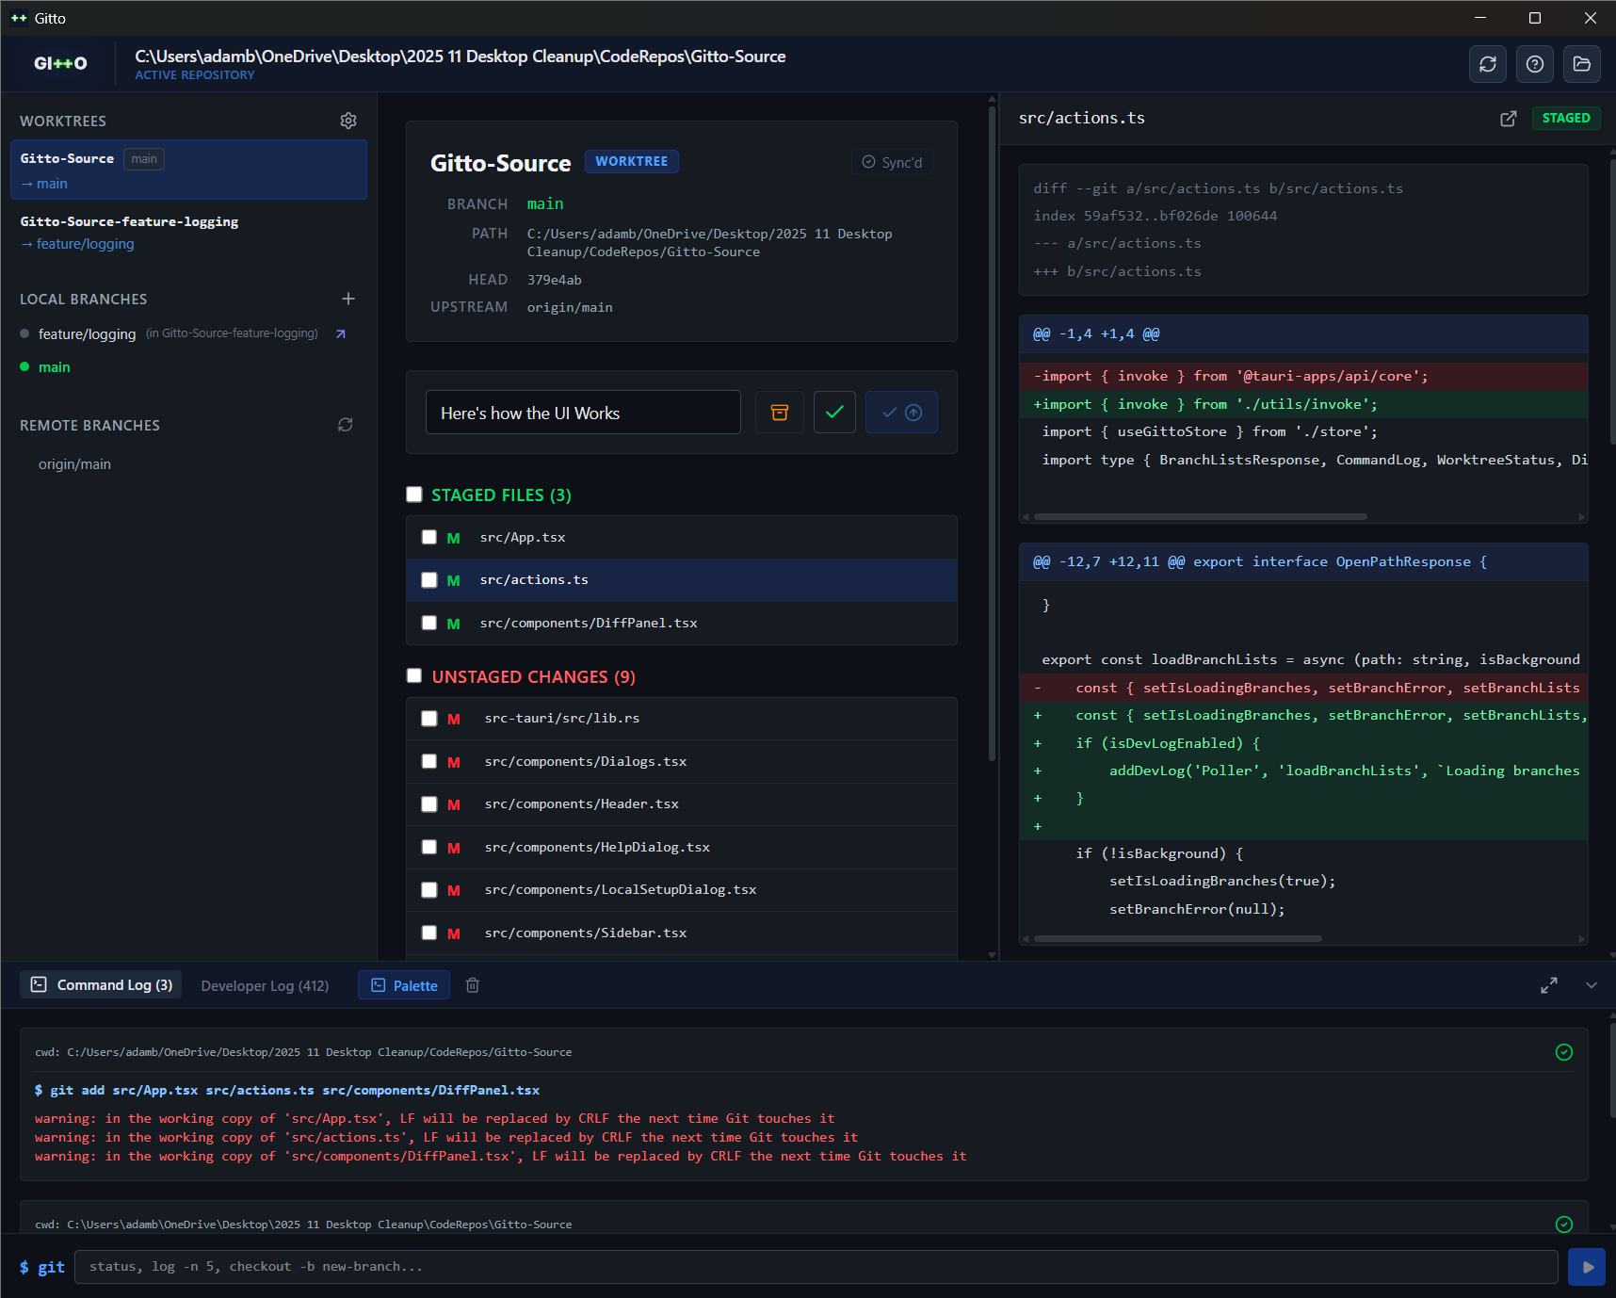Commit and push with the upload icon
The image size is (1616, 1298).
[900, 412]
